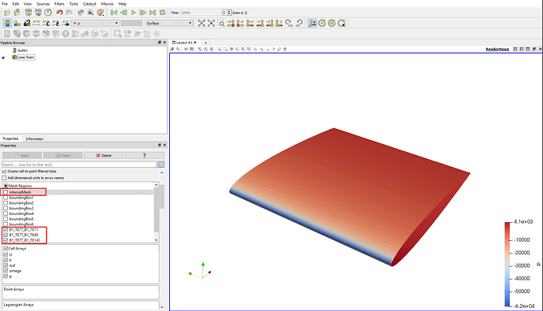Go to the last frame
543x311 pixels.
click(153, 13)
